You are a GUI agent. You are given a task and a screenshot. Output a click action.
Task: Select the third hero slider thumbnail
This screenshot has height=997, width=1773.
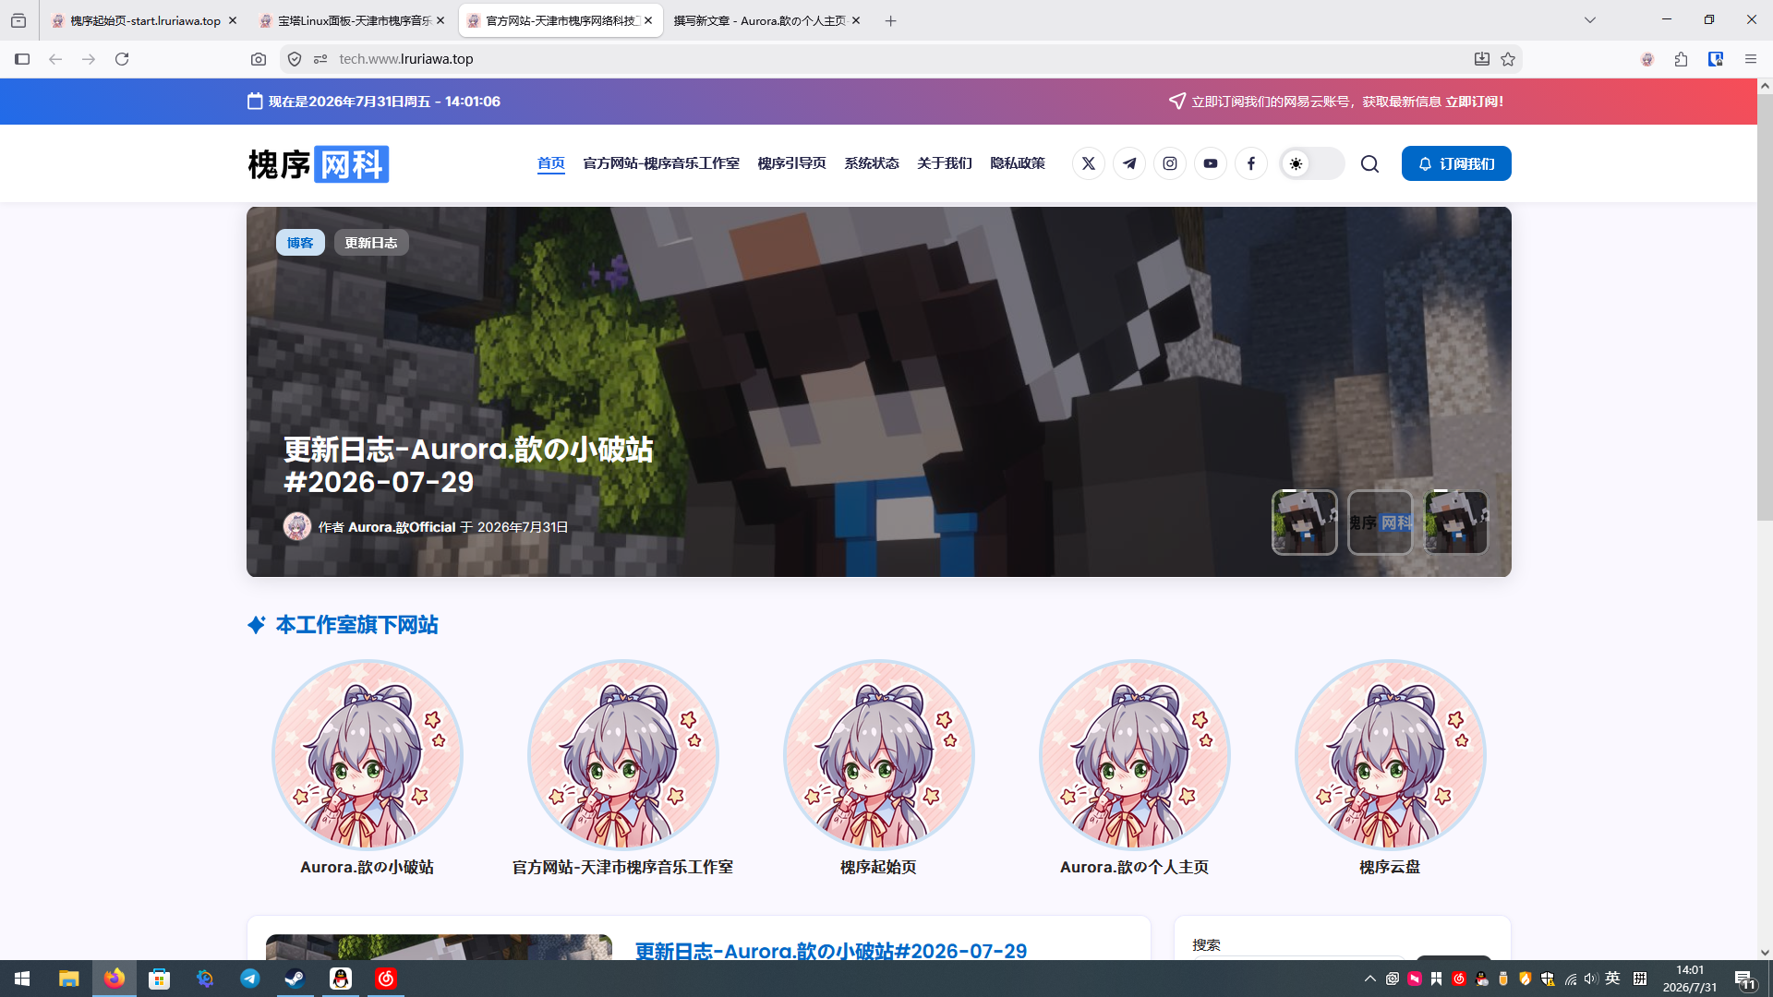(1456, 522)
